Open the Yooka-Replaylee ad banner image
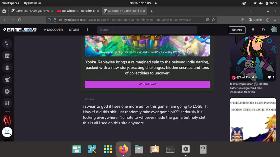 click(147, 46)
